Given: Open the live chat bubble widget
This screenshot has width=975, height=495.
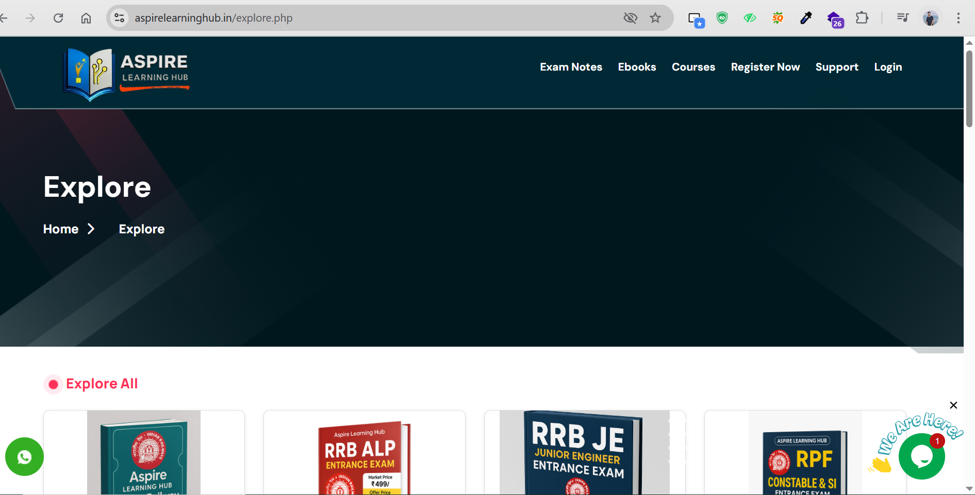Looking at the screenshot, I should (921, 456).
